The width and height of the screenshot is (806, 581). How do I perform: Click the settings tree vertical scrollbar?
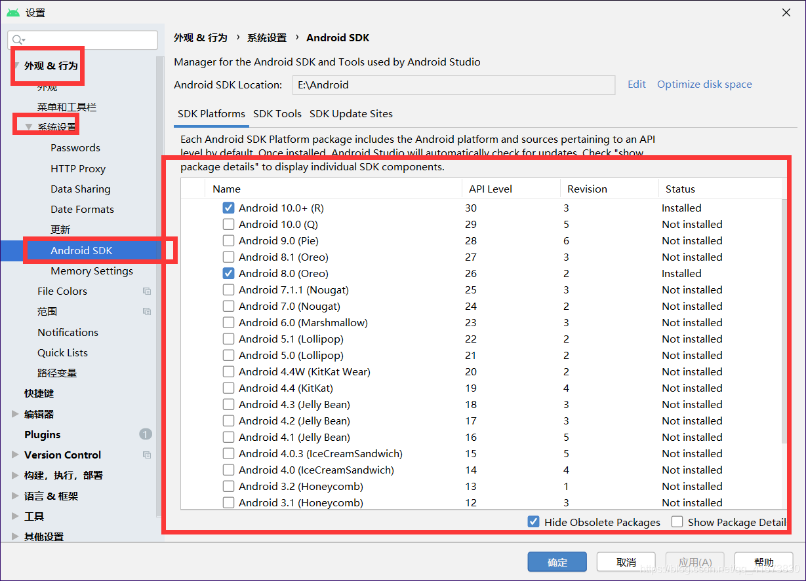[159, 288]
